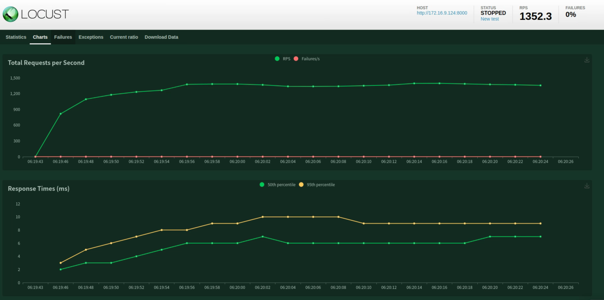Screen dimensions: 604x300
Task: Click the 95th percentile point at 06:20:24
Action: 540,224
